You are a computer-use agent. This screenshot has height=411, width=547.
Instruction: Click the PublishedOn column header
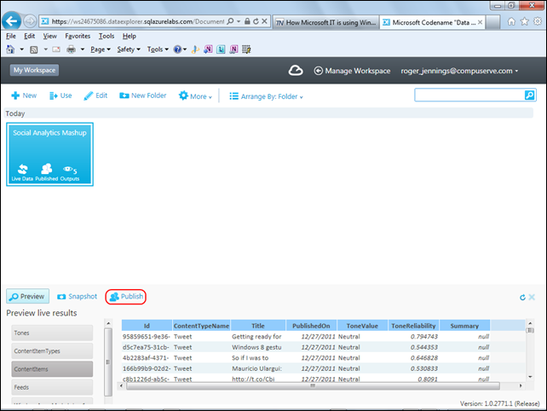tap(311, 326)
